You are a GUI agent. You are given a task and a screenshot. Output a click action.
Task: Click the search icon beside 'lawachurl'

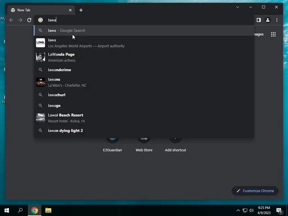[x=40, y=95]
